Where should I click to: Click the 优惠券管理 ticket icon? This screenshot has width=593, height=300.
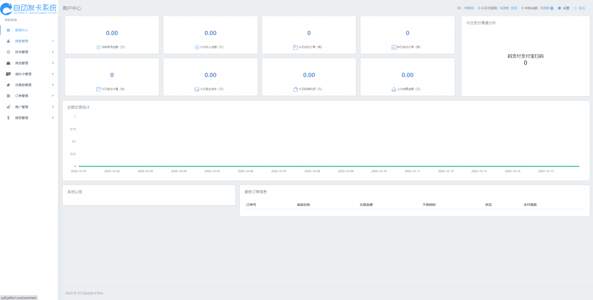click(x=8, y=85)
